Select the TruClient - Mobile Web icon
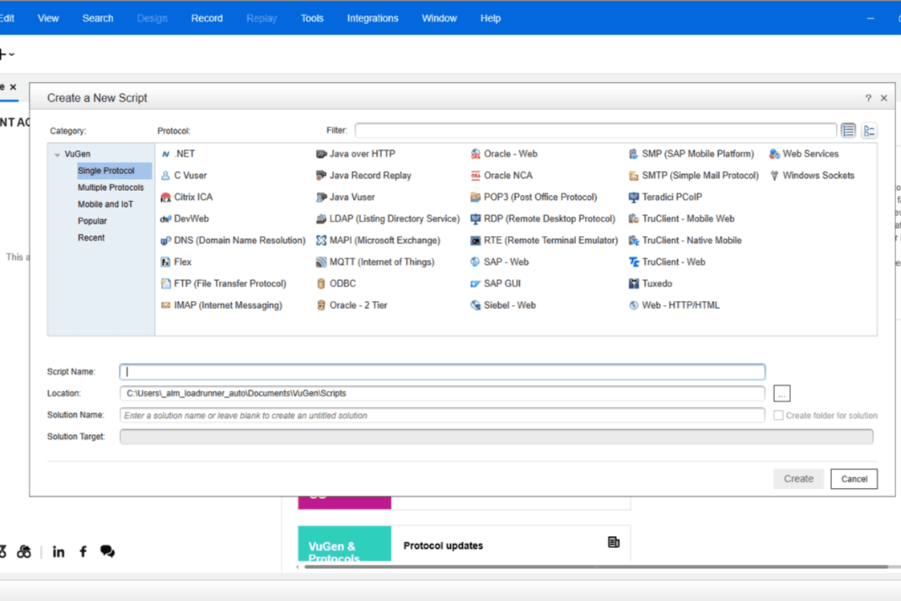The height and width of the screenshot is (601, 901). [633, 219]
